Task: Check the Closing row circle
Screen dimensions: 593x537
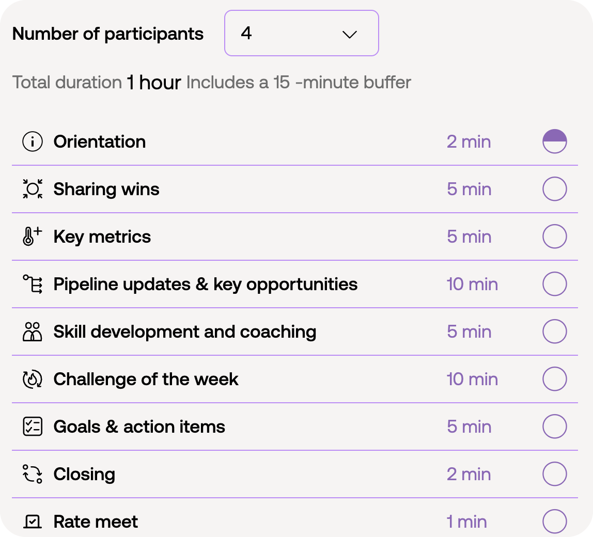Action: 554,474
